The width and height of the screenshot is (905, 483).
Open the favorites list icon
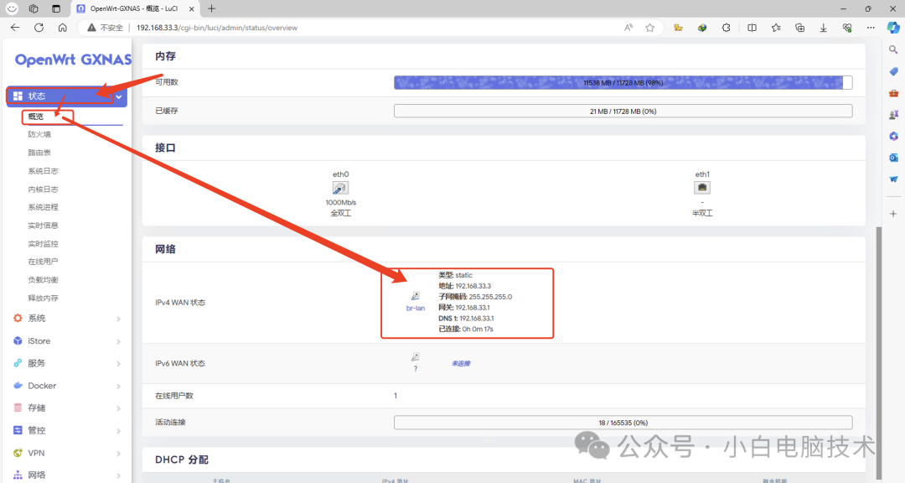tap(776, 27)
